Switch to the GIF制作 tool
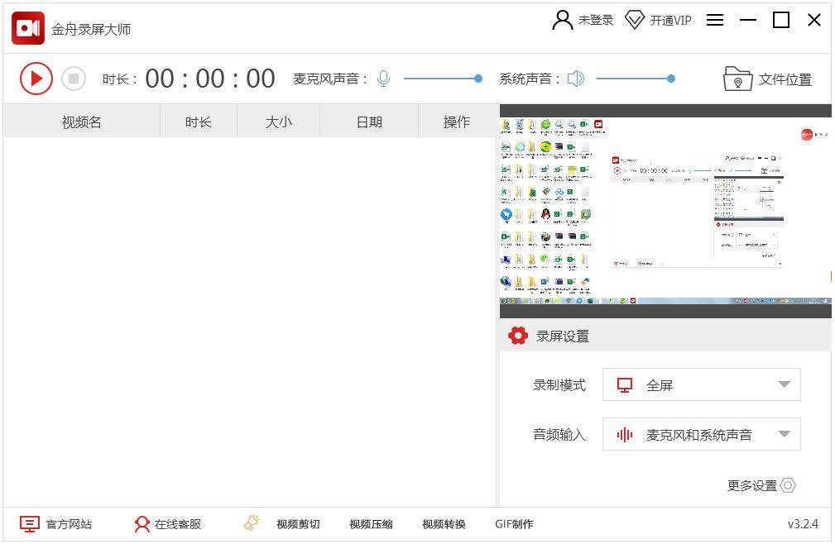 click(515, 524)
